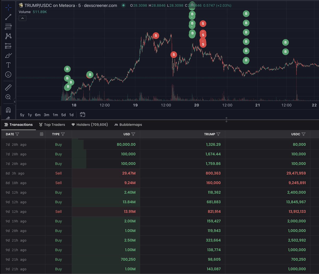
Task: Select the crosshair cursor tool
Action: tap(8, 7)
